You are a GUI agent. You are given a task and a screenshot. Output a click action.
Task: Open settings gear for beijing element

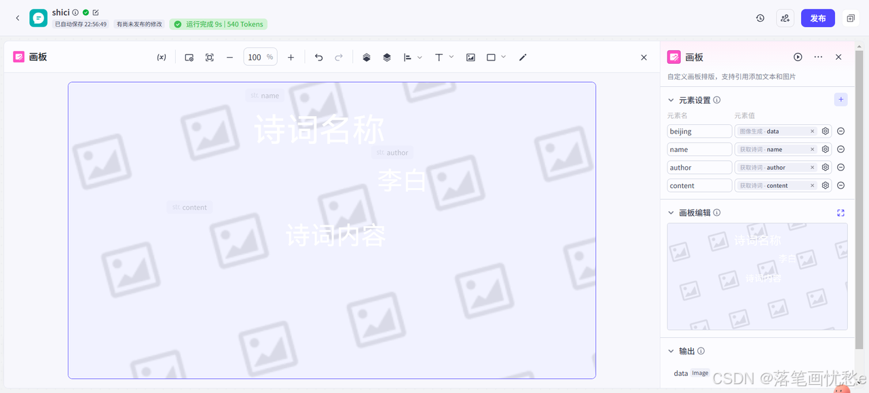click(826, 131)
